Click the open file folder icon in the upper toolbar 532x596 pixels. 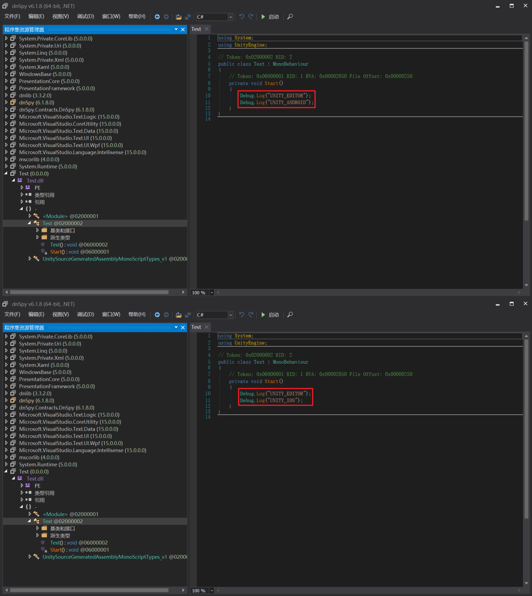pyautogui.click(x=179, y=17)
